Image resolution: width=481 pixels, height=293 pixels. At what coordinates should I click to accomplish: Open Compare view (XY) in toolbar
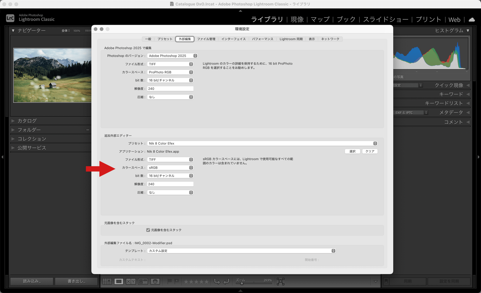click(131, 281)
